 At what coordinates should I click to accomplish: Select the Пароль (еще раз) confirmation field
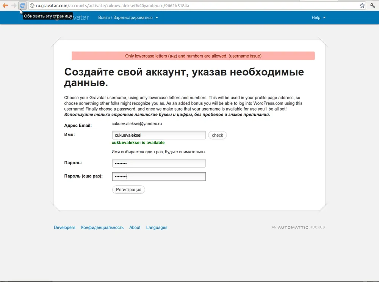coord(159,176)
